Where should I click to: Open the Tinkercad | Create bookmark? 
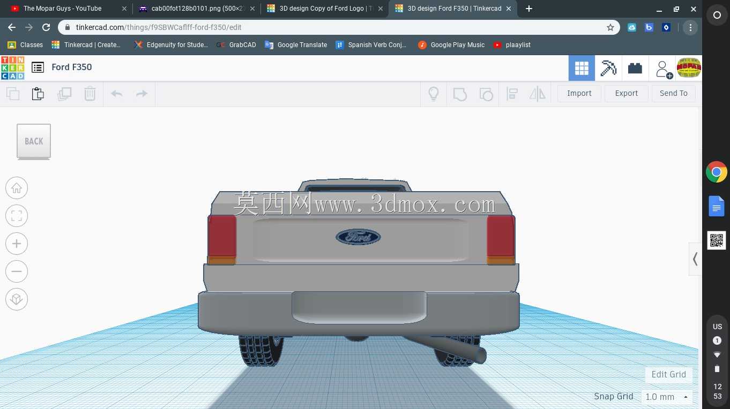pyautogui.click(x=86, y=45)
